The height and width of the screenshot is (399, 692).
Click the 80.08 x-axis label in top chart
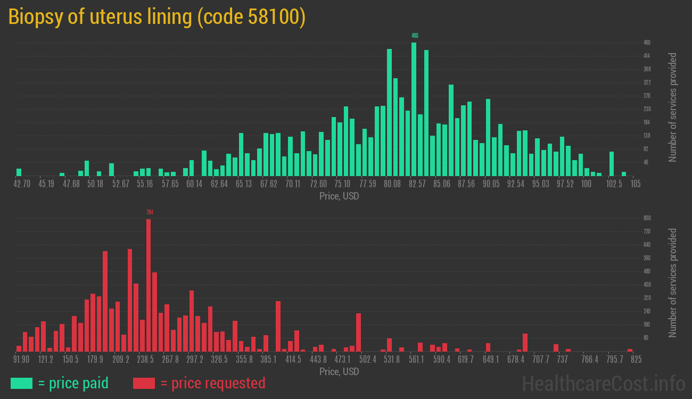[392, 184]
